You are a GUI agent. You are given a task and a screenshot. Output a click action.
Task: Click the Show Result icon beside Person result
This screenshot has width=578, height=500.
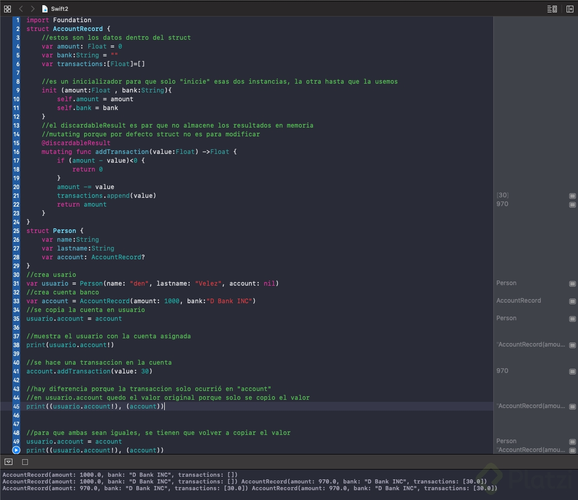(x=572, y=283)
